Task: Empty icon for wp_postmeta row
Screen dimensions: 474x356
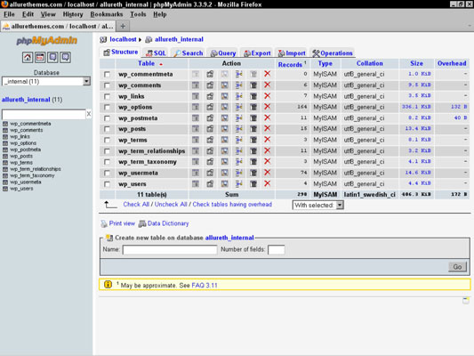Action: [253, 118]
